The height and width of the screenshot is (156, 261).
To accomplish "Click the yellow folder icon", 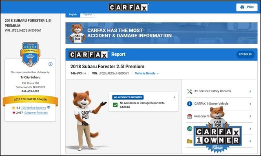I will point(190,141).
